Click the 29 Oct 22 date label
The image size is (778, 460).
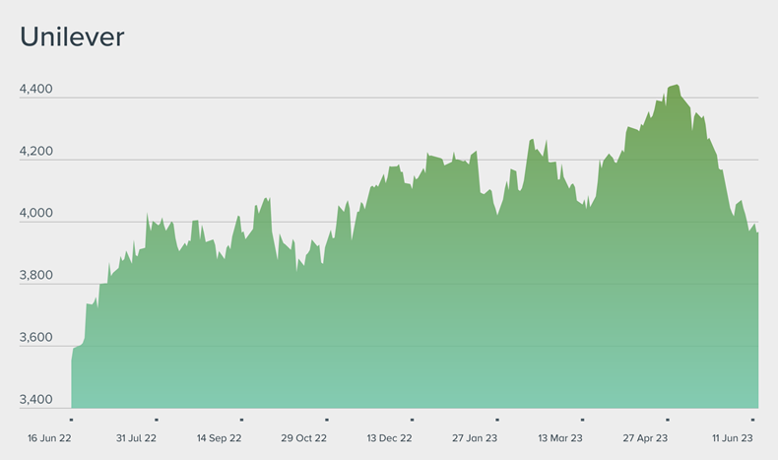coord(303,438)
